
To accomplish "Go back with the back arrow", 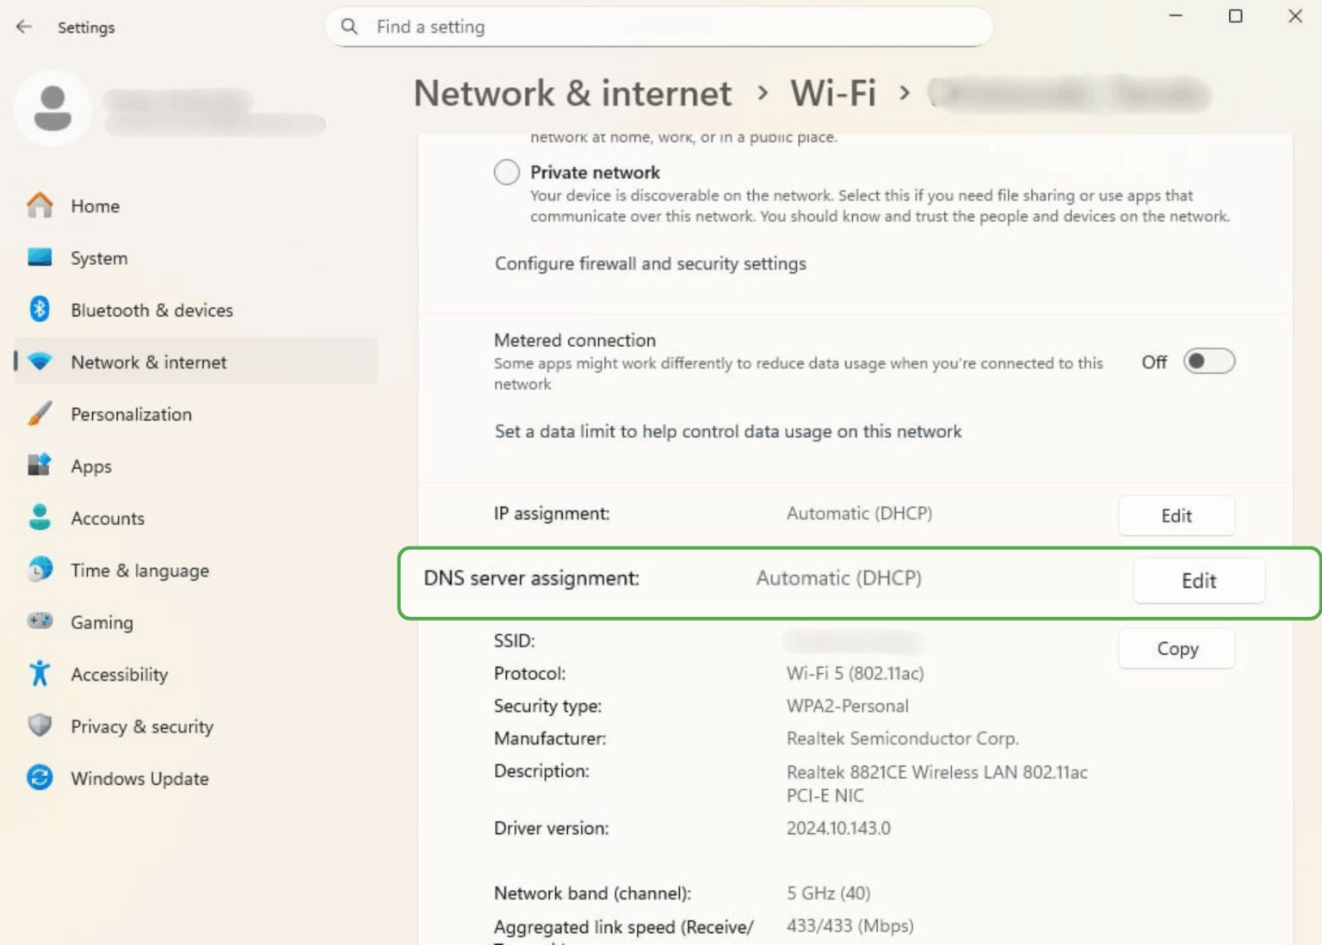I will point(24,27).
